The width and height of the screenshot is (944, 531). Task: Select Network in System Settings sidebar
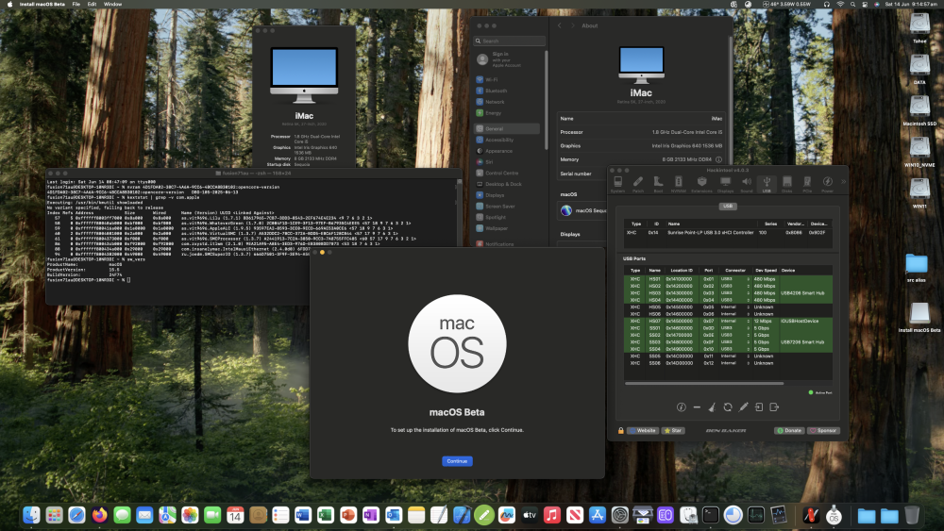[x=508, y=102]
